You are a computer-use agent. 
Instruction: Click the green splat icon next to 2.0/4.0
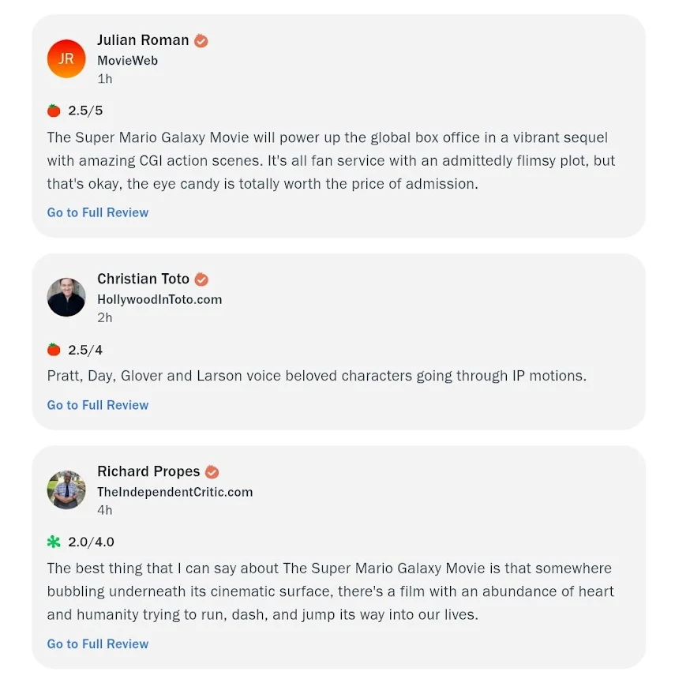click(54, 542)
